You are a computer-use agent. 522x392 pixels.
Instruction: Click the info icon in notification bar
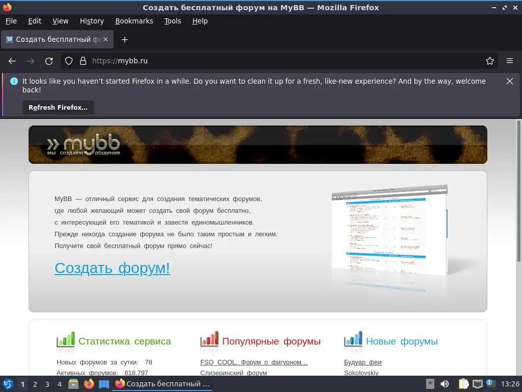[x=14, y=81]
